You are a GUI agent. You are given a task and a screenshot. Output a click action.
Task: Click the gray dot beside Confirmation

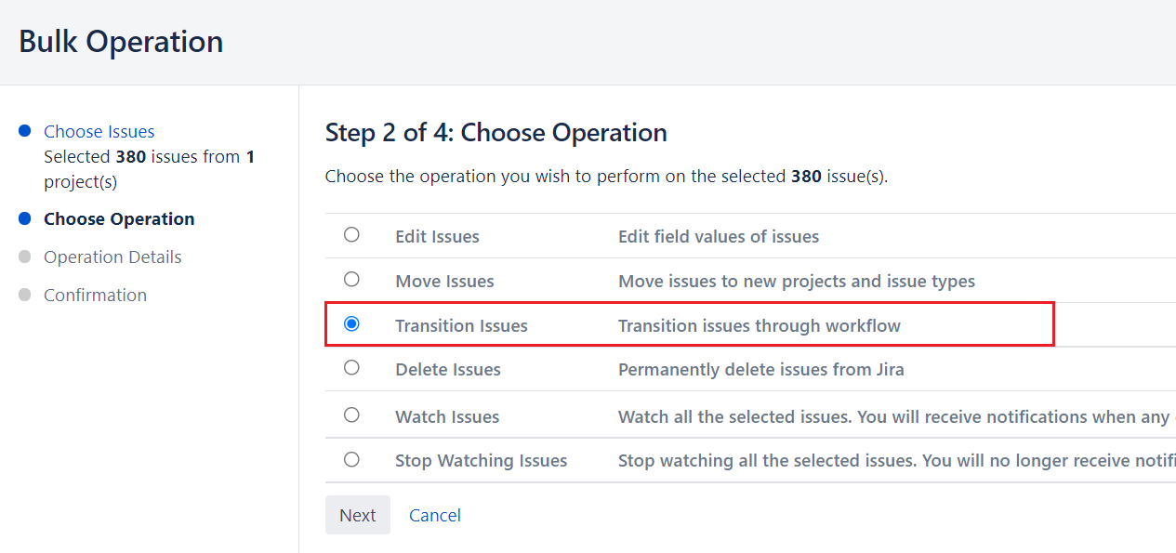[x=25, y=295]
